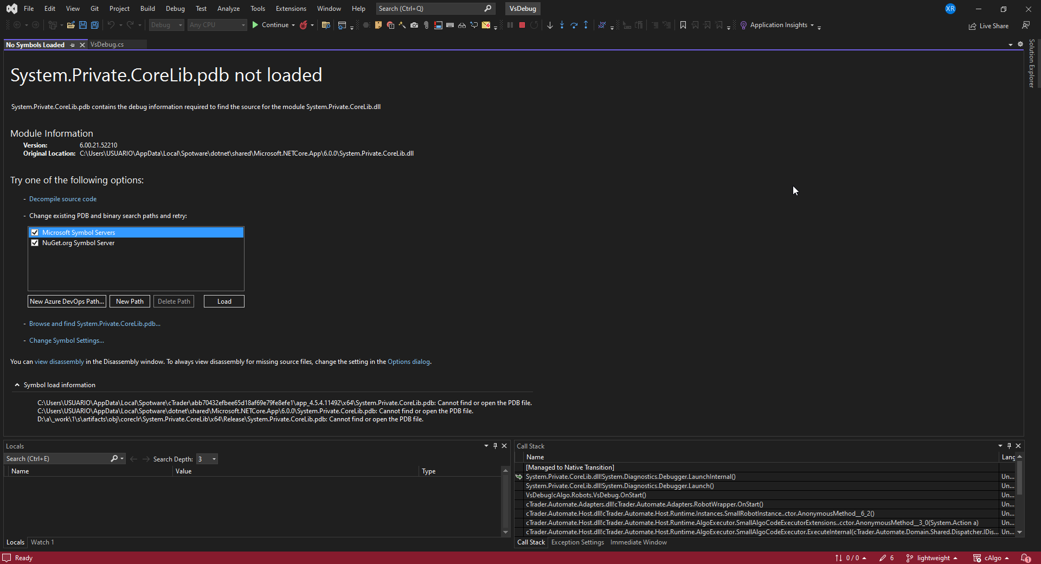Image resolution: width=1041 pixels, height=564 pixels.
Task: Uncheck NuGet.org Symbol Server checkbox
Action: [35, 243]
